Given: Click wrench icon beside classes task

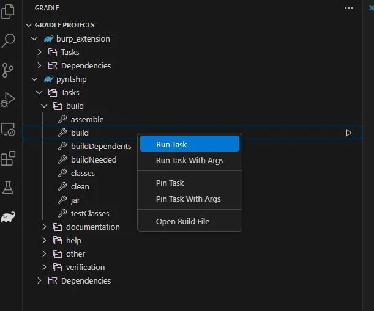Looking at the screenshot, I should coord(62,173).
